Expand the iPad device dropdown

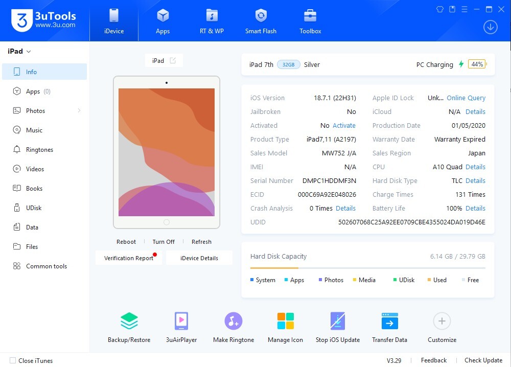(x=29, y=52)
